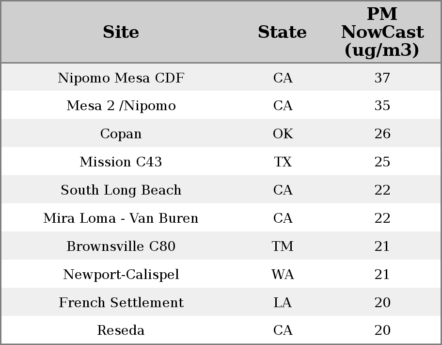This screenshot has width=442, height=345.
Task: Select the Mesa 2 /Nipomo site cell
Action: tap(121, 106)
